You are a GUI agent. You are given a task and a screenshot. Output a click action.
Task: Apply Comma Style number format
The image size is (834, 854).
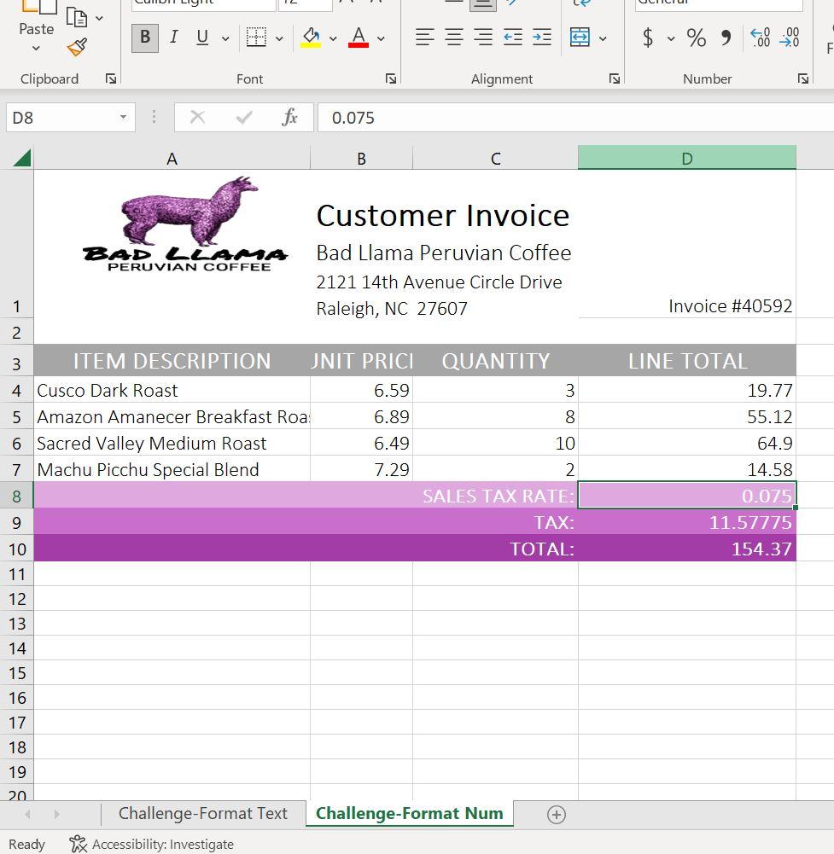726,38
